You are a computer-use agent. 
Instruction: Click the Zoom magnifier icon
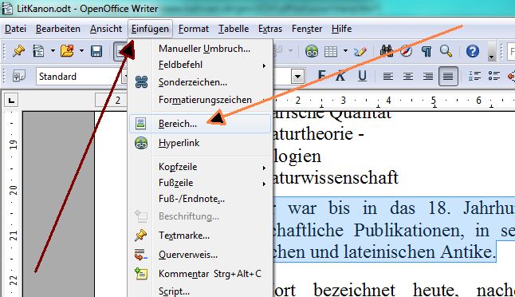tap(446, 51)
